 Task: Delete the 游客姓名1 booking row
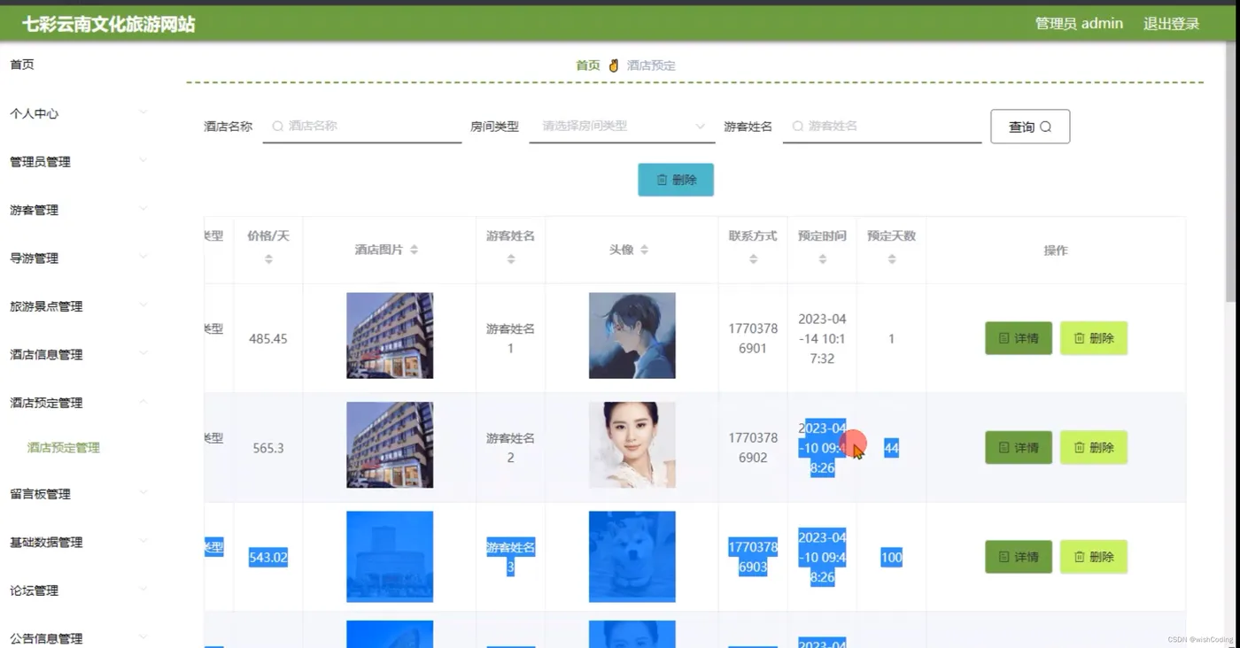(x=1094, y=338)
